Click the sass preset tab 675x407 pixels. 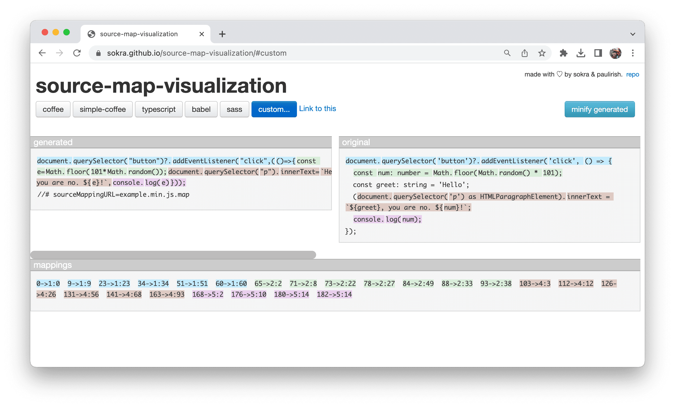pos(234,109)
